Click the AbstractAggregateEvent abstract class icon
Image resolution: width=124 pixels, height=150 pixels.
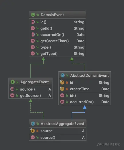click(33, 124)
